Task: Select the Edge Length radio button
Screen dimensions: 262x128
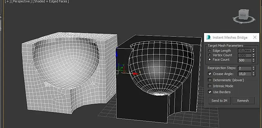Action: coord(209,50)
